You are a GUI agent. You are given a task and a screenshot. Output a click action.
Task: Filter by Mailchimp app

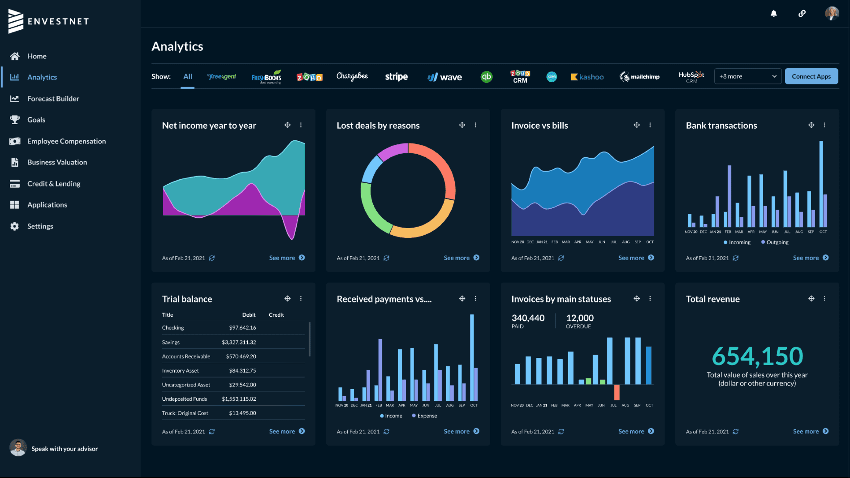[x=640, y=77]
